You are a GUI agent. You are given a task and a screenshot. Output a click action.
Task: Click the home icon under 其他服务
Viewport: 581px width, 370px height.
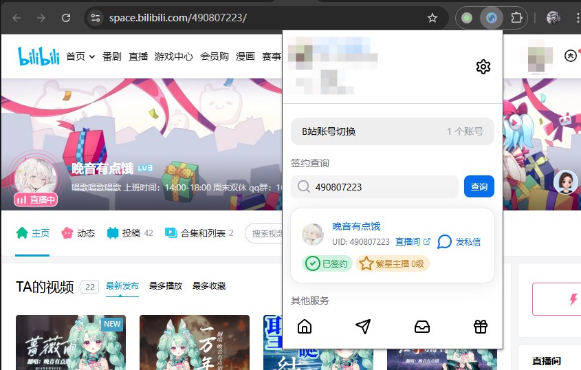(305, 327)
